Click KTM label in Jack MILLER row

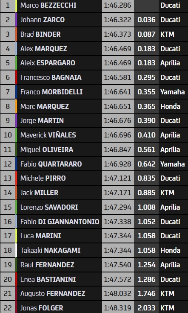167,193
